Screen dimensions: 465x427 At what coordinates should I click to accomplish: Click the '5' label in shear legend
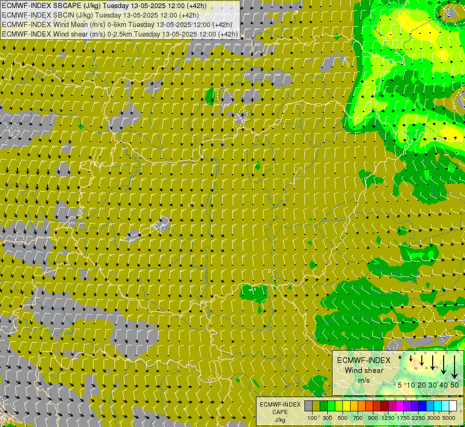click(400, 385)
